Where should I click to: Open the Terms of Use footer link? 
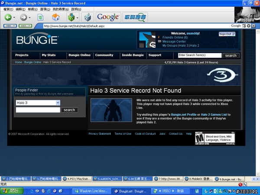(x=123, y=134)
